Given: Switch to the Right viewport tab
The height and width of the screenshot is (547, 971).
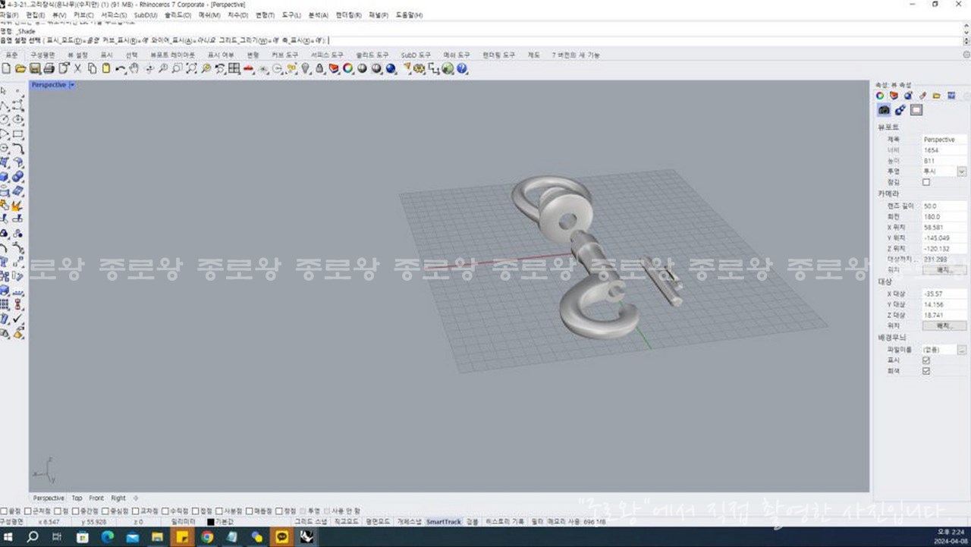Looking at the screenshot, I should click(118, 498).
